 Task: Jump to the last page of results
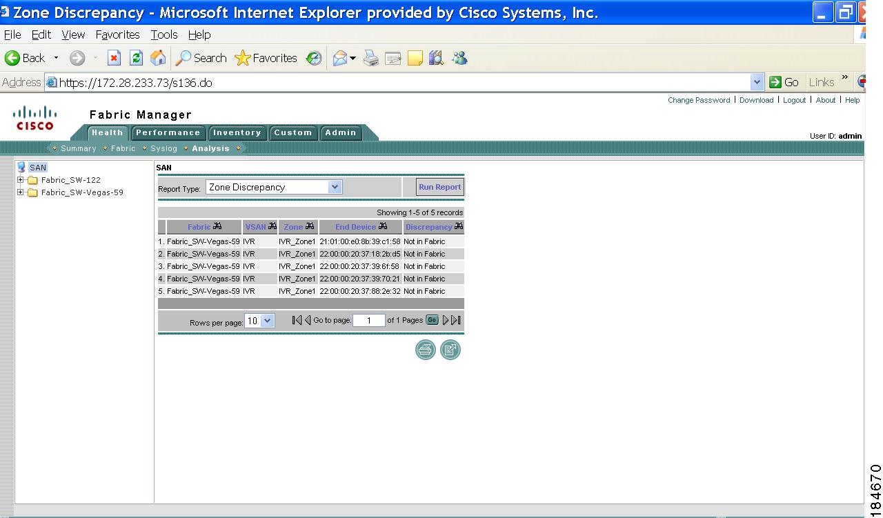click(x=456, y=320)
